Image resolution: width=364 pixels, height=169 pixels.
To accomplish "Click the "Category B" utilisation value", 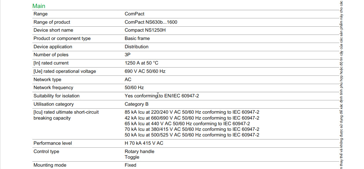I will click(x=137, y=104).
